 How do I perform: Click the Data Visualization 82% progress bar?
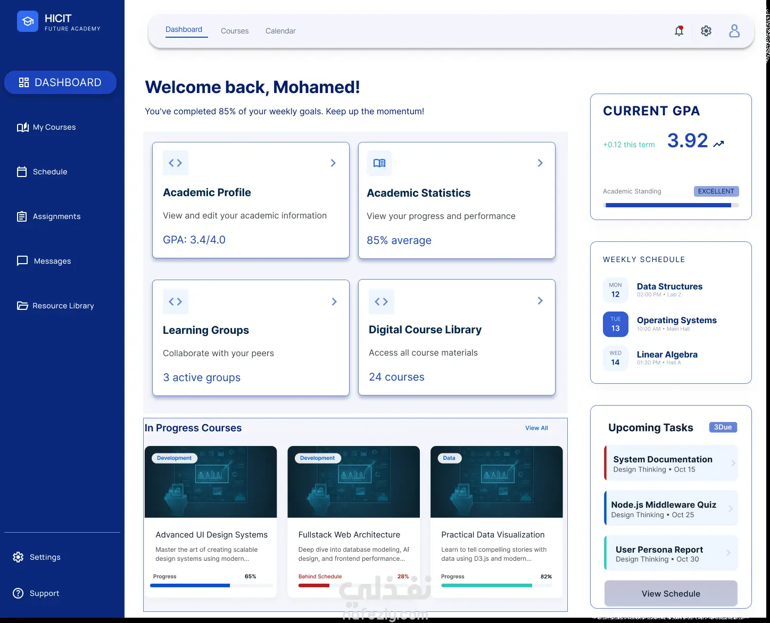[x=496, y=585]
